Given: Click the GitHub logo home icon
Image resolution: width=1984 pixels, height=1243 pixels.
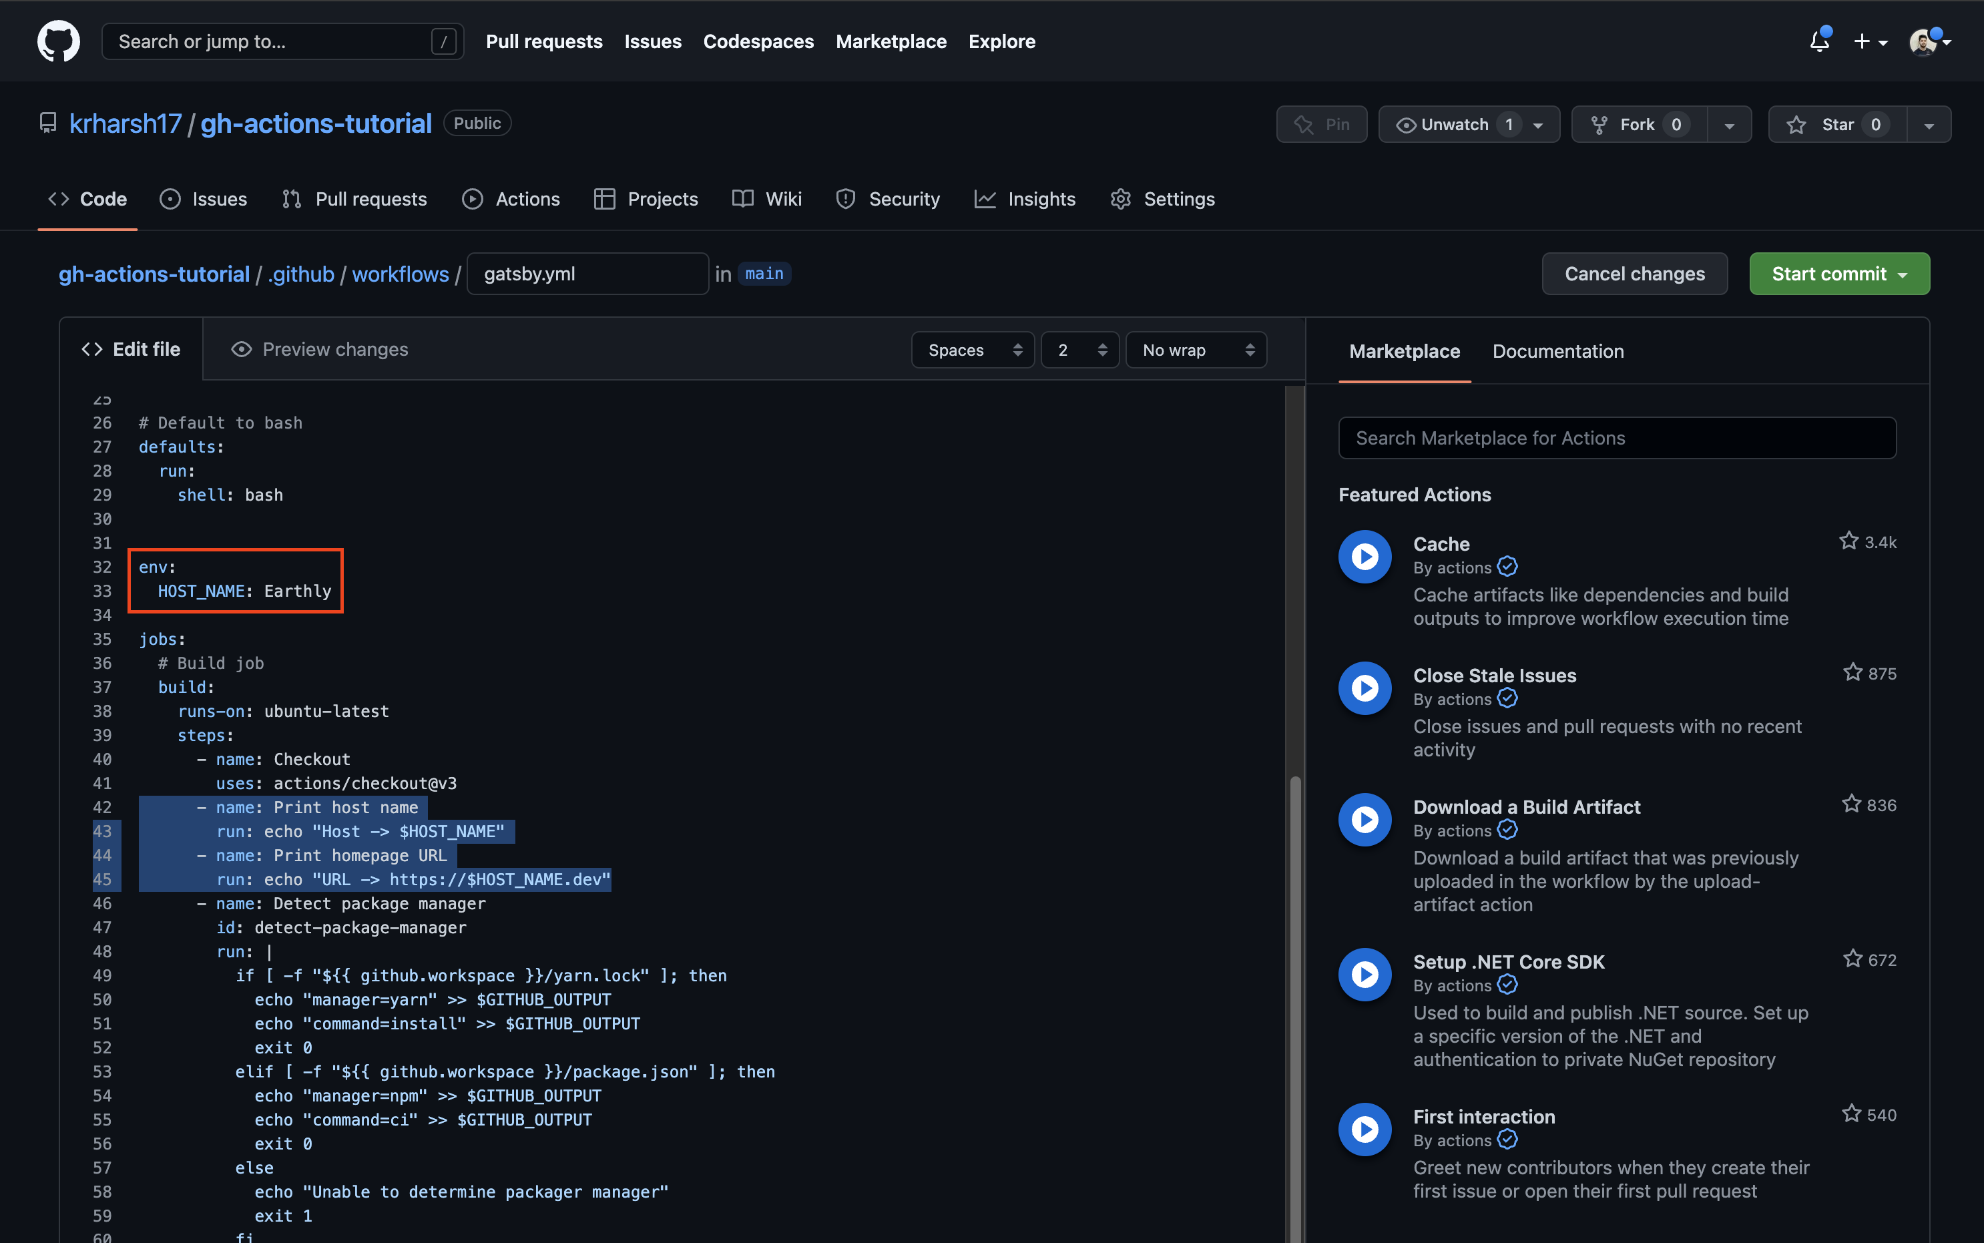Looking at the screenshot, I should click(x=58, y=41).
